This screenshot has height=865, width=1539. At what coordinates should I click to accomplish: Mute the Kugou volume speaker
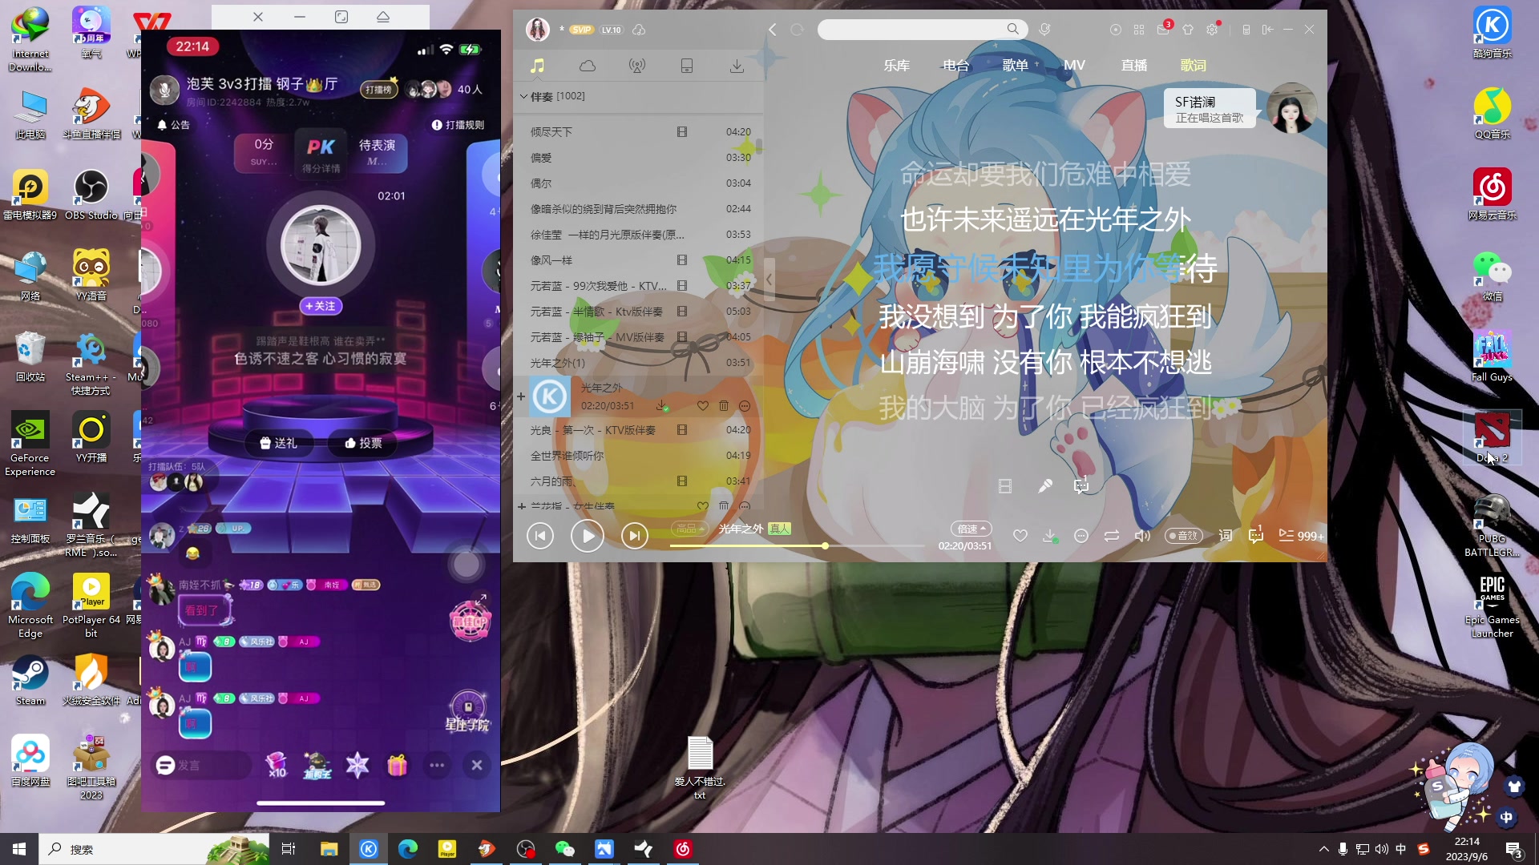(1142, 536)
